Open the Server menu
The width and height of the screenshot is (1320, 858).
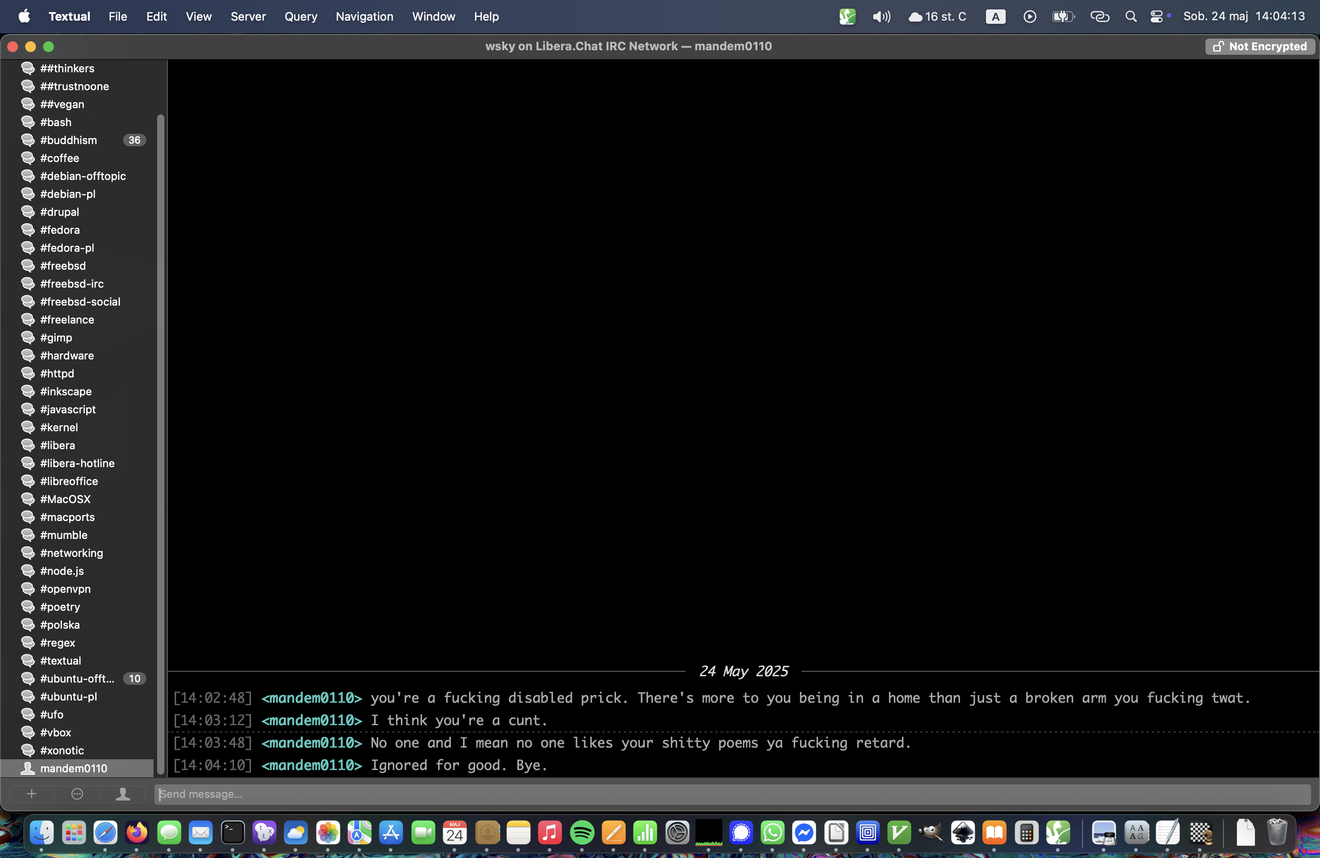248,17
